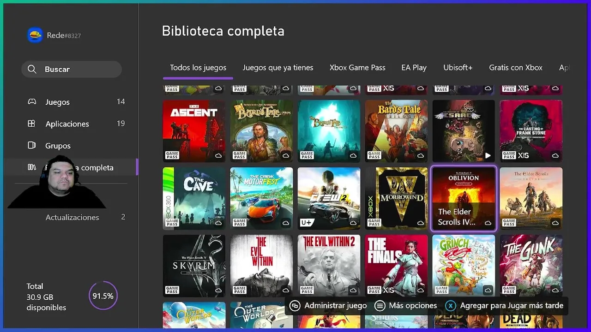Image resolution: width=591 pixels, height=332 pixels.
Task: Click Agregar para Jugar más tarde
Action: point(504,306)
